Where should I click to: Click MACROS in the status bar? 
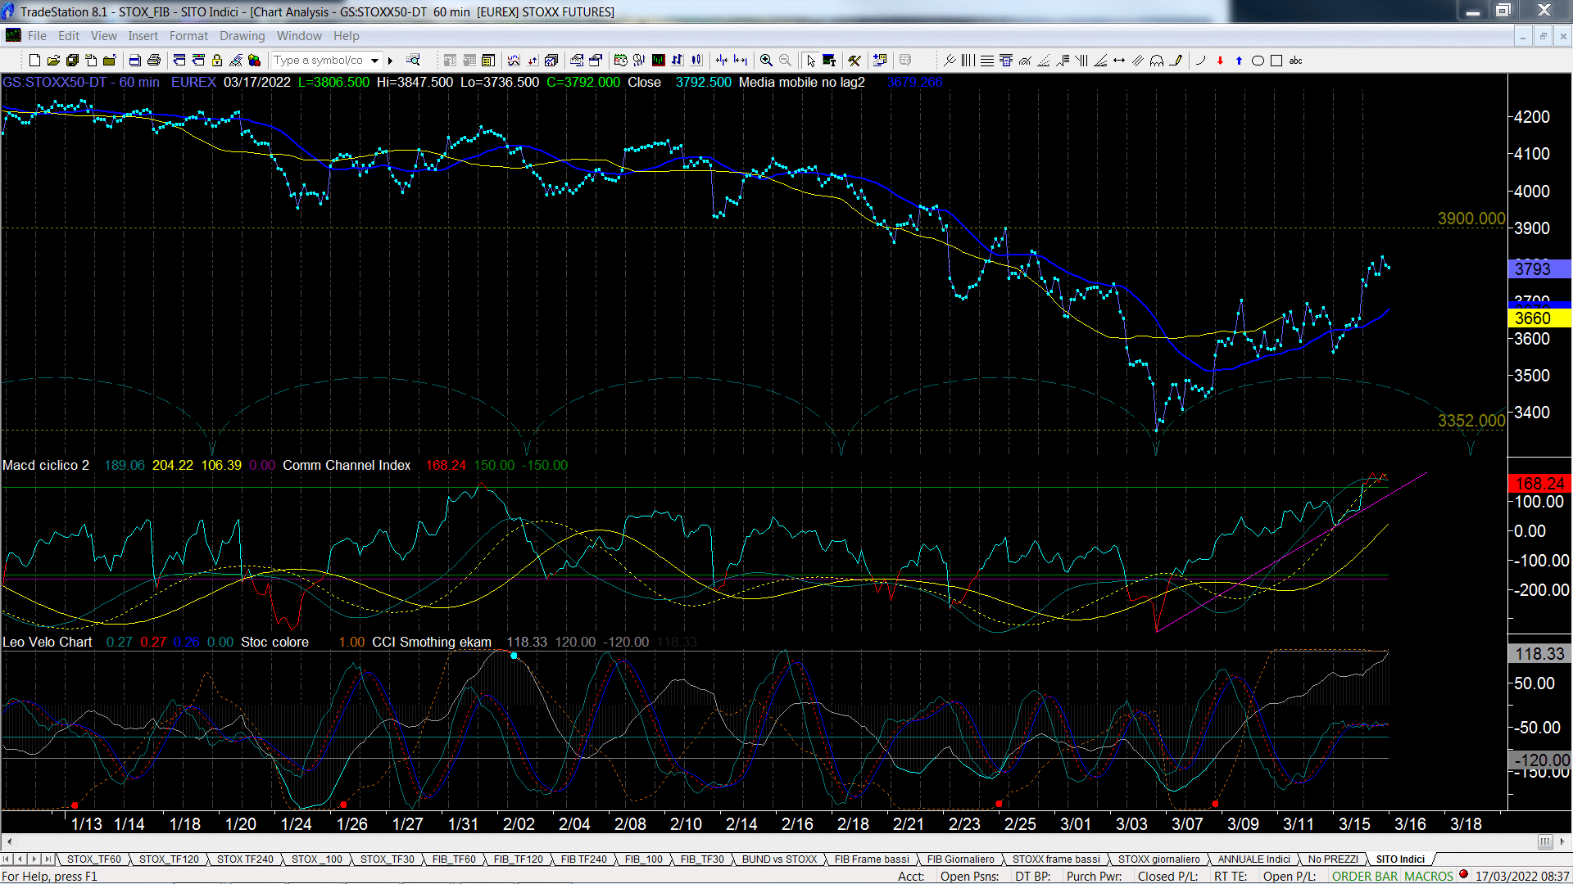pyautogui.click(x=1429, y=876)
